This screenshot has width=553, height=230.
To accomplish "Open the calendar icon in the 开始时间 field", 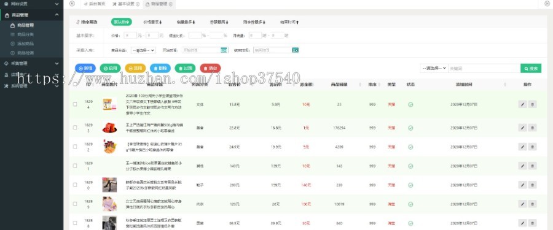I will (224, 50).
